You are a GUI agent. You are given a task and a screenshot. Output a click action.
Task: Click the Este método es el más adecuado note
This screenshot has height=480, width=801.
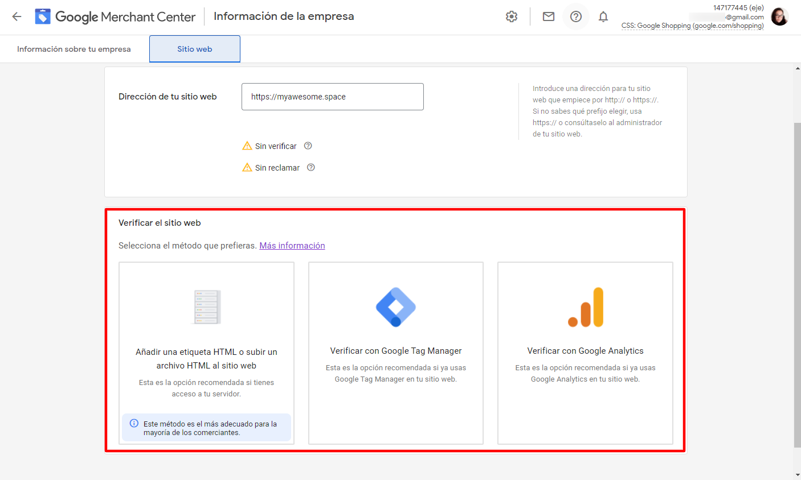(x=206, y=428)
